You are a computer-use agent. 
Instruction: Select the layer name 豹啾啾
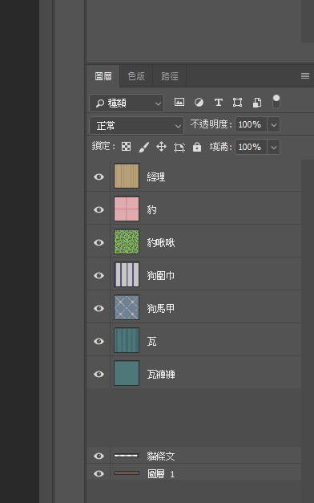click(x=161, y=242)
